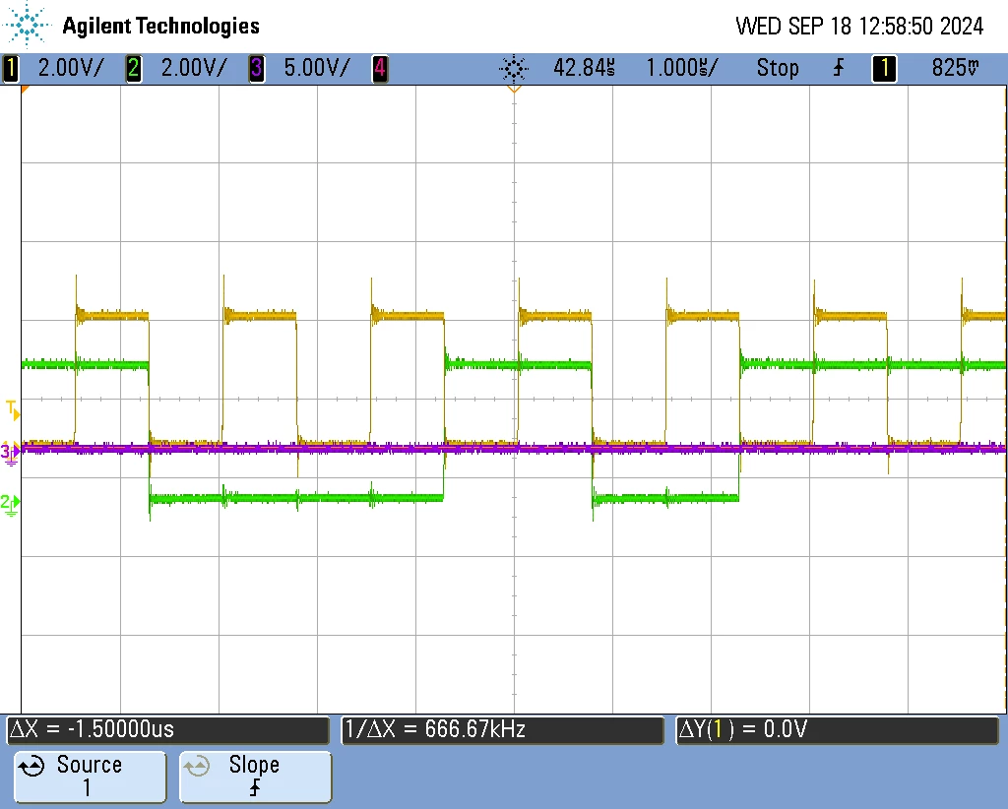
Task: Click channel 2 scale value 2.00V/
Action: tap(194, 68)
